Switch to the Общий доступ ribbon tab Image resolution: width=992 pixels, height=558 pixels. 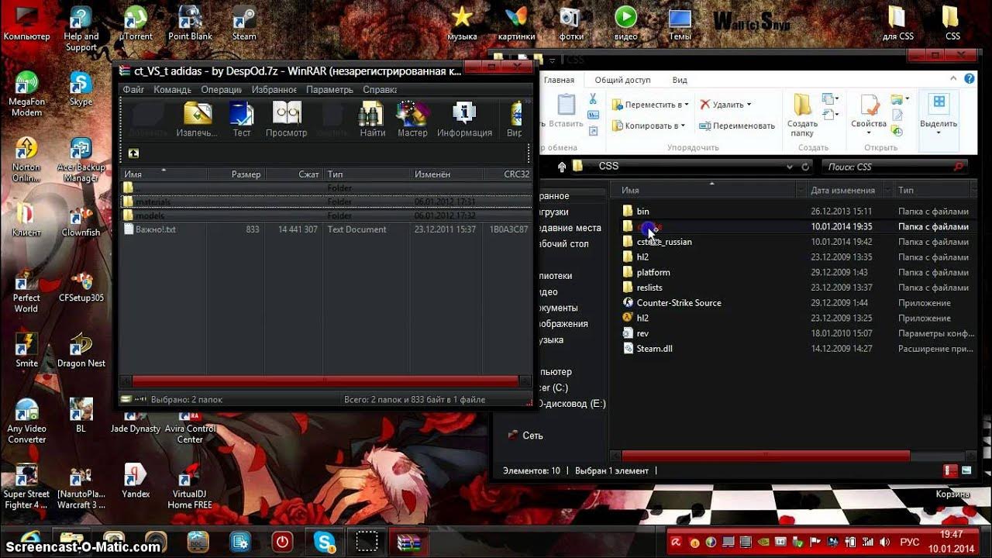[622, 80]
